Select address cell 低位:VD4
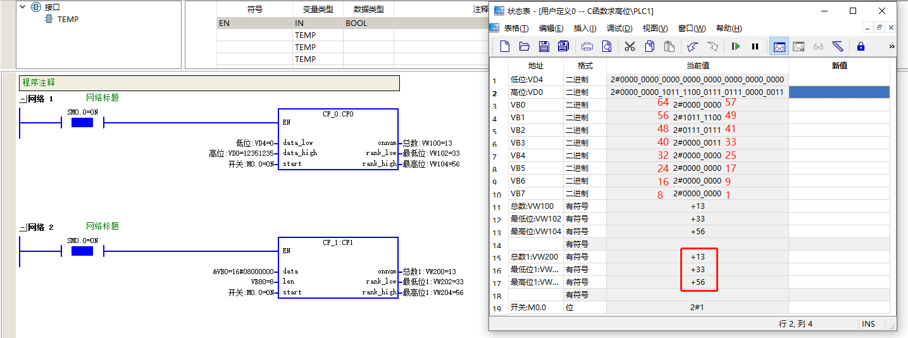The image size is (908, 338). [x=536, y=80]
